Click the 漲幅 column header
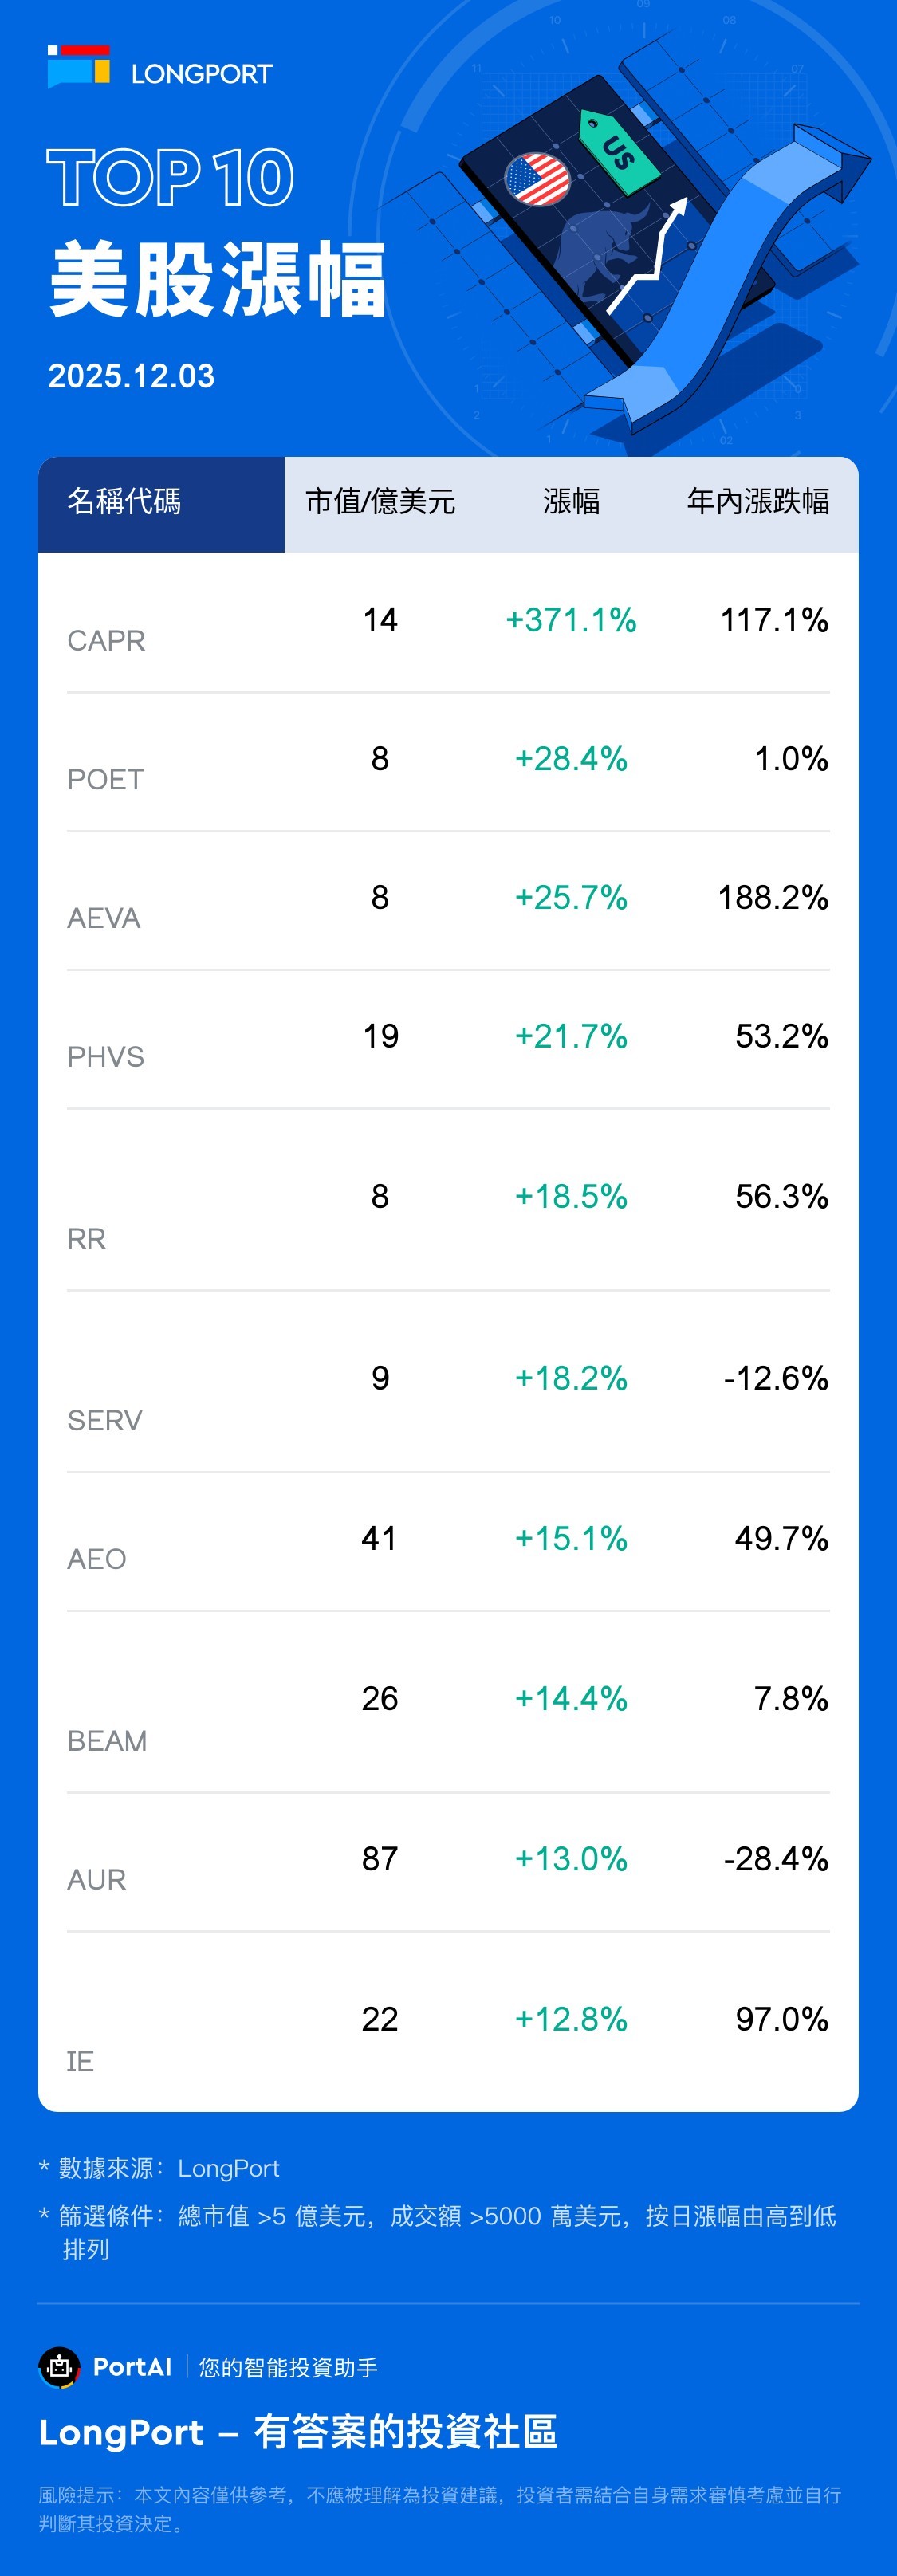Screen dimensions: 897x2576 tap(571, 502)
